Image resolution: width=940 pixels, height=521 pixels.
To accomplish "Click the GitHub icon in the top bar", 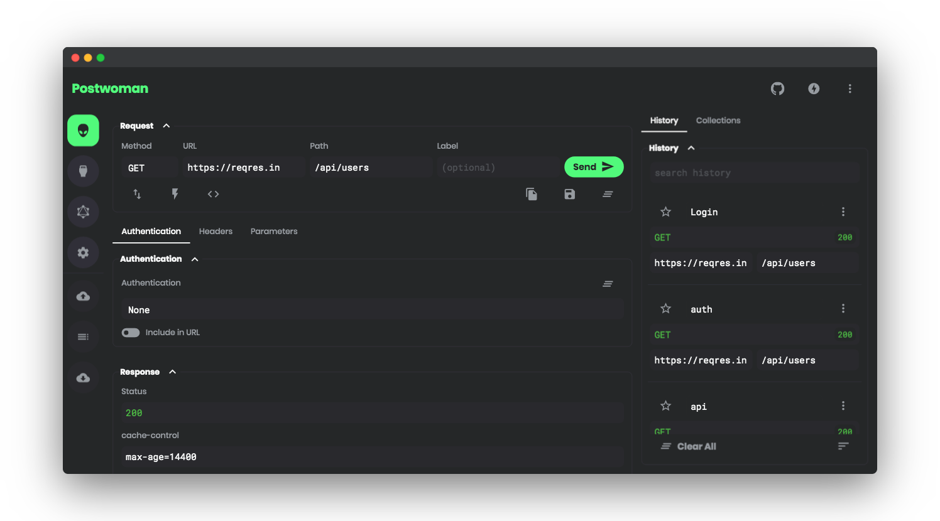I will [x=777, y=89].
